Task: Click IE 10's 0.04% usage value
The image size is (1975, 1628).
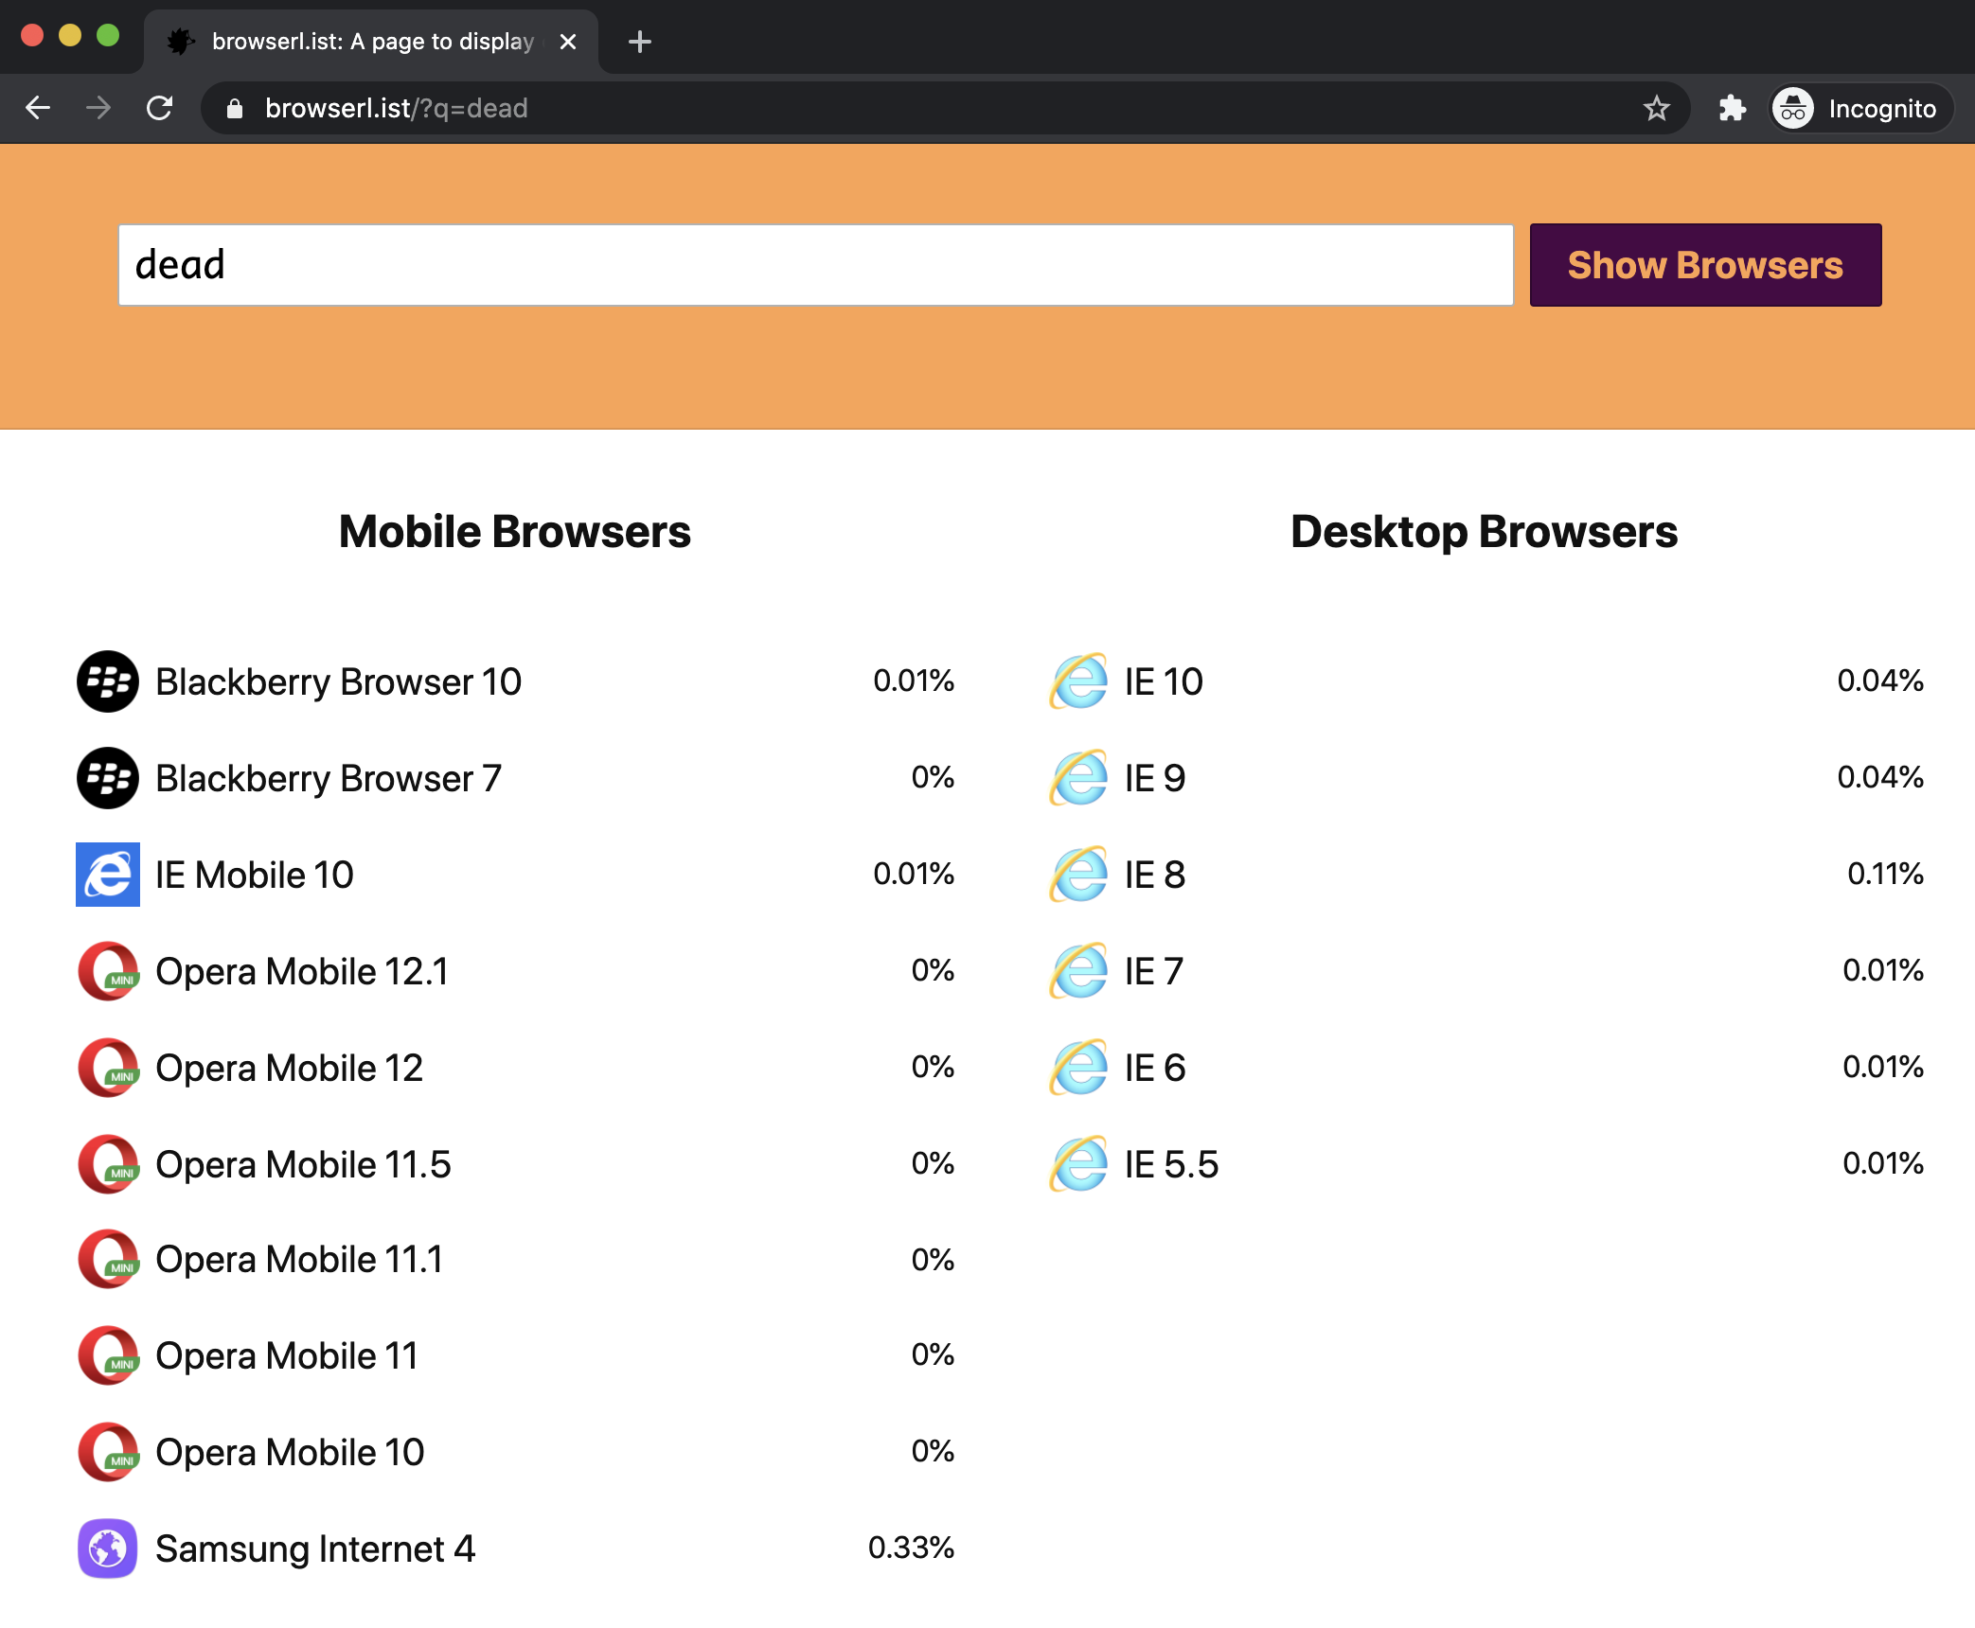Action: 1880,680
